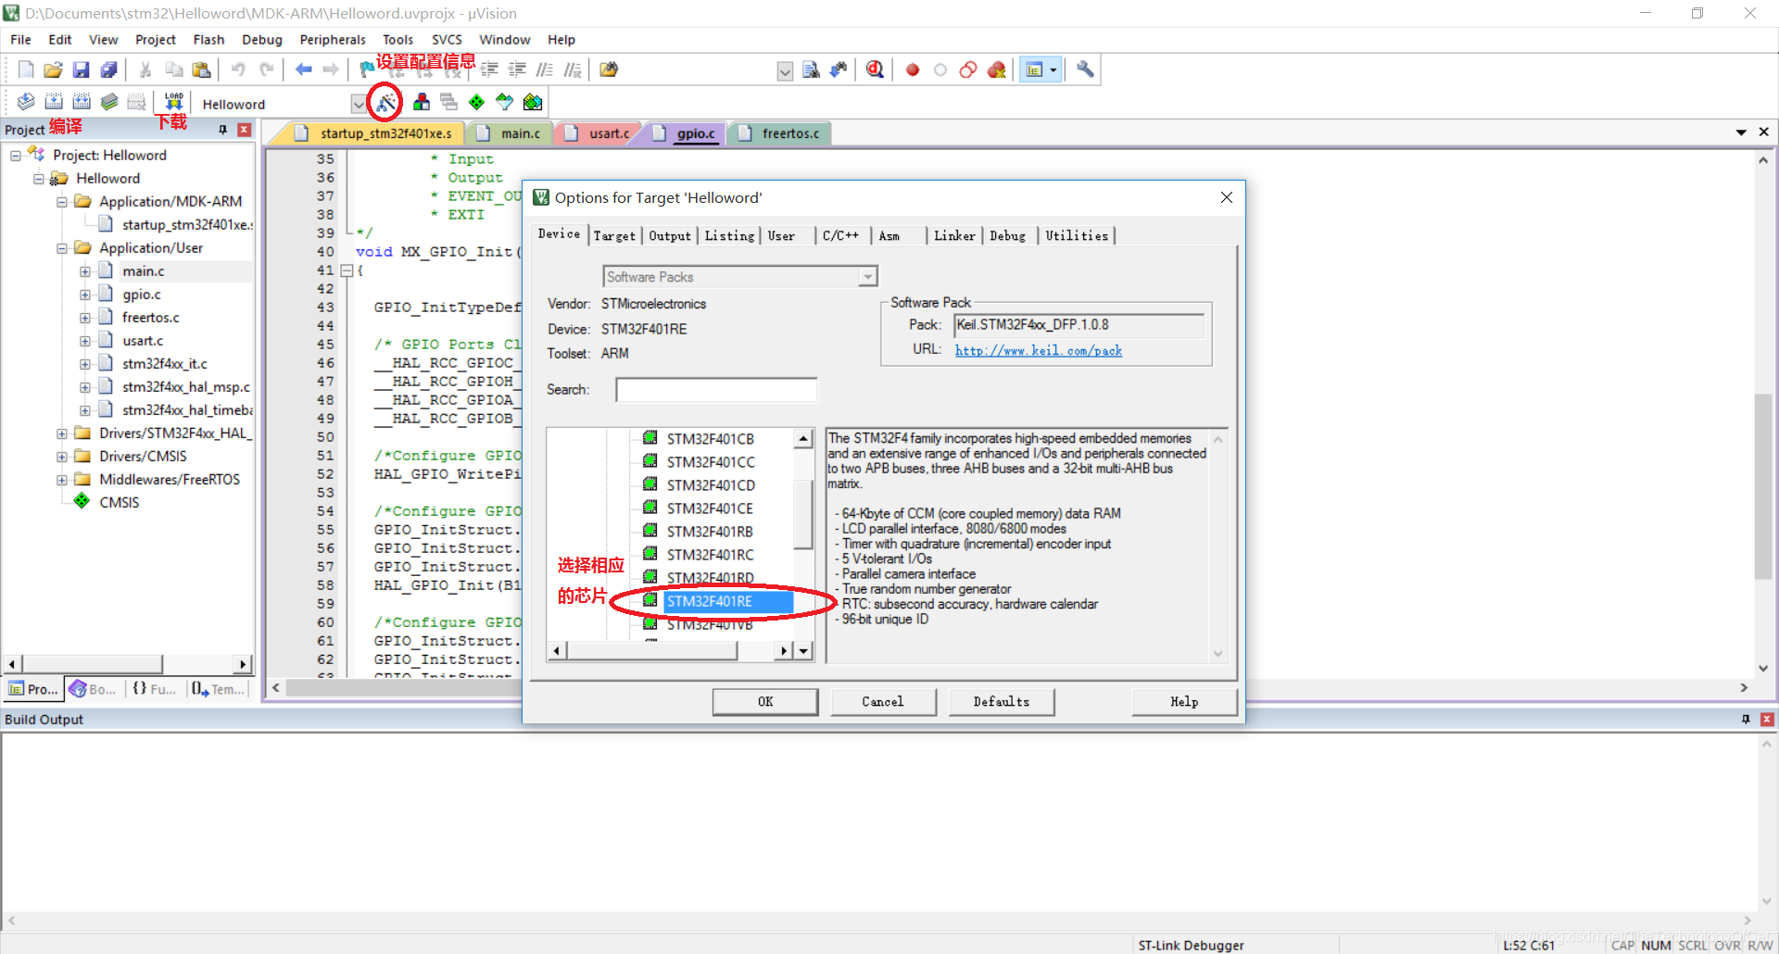1779x954 pixels.
Task: Close the Options for Target dialog
Action: click(x=1227, y=197)
